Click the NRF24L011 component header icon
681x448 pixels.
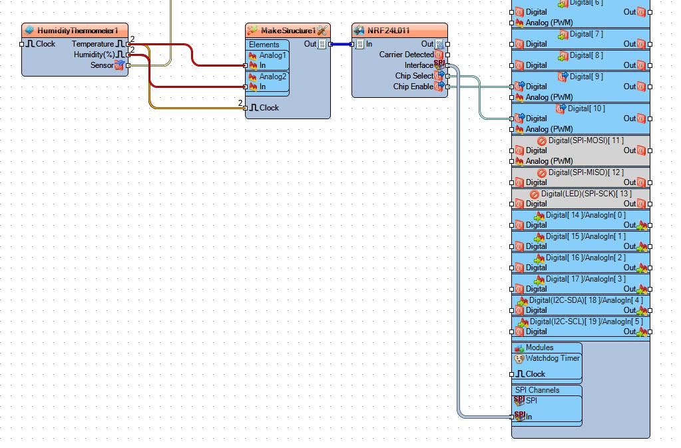[359, 31]
